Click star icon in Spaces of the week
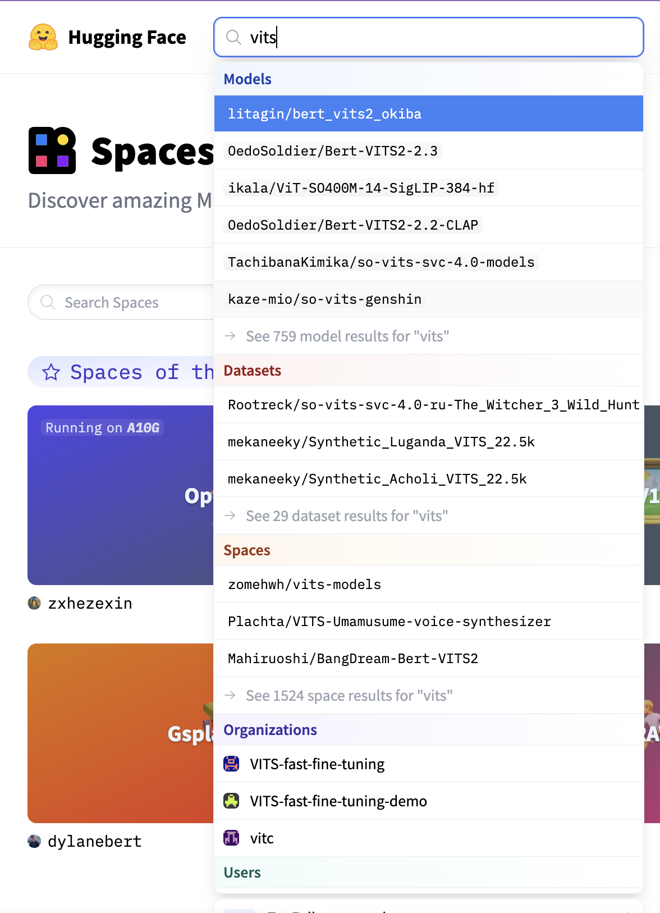The height and width of the screenshot is (913, 660). pyautogui.click(x=51, y=372)
